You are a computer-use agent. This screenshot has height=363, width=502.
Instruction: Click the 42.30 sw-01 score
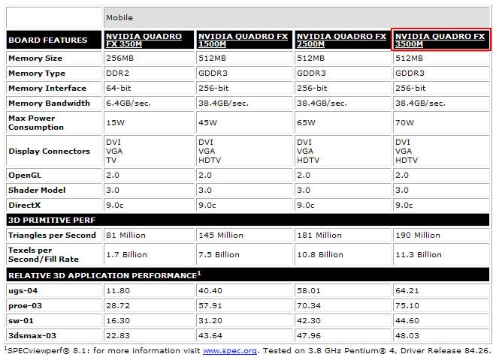point(309,321)
